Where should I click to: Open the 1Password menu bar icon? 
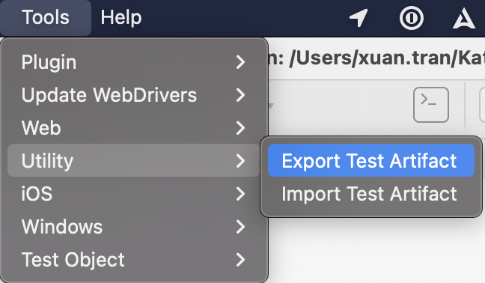(x=412, y=18)
